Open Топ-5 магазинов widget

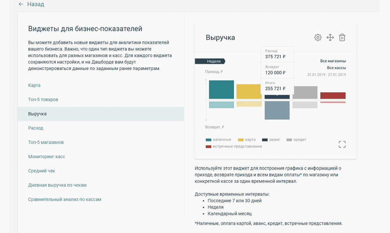click(46, 142)
